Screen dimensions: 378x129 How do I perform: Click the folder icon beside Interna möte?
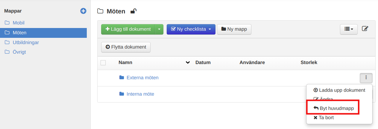pos(122,94)
